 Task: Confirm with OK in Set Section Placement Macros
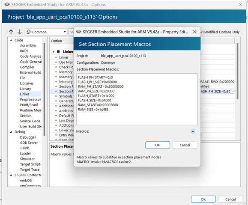point(158,145)
